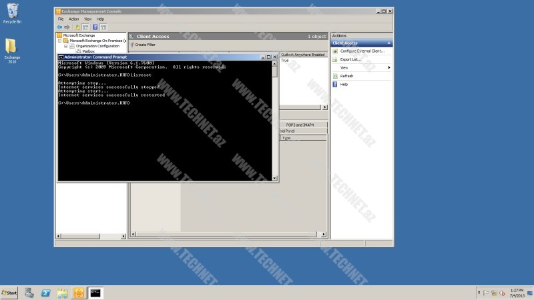Select Microsoft Exchange root tree item
The width and height of the screenshot is (534, 300).
79,35
